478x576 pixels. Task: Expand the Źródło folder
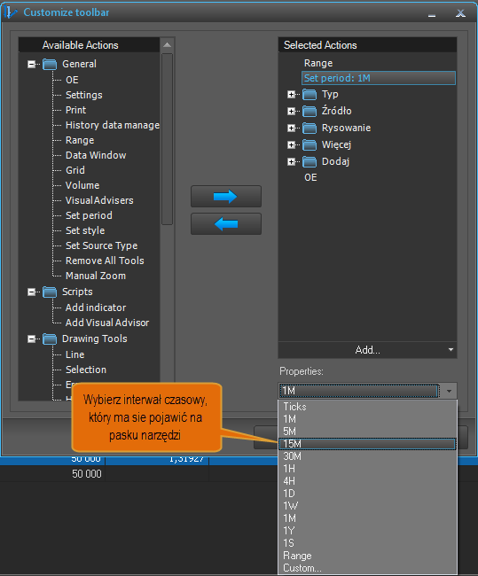coord(291,112)
